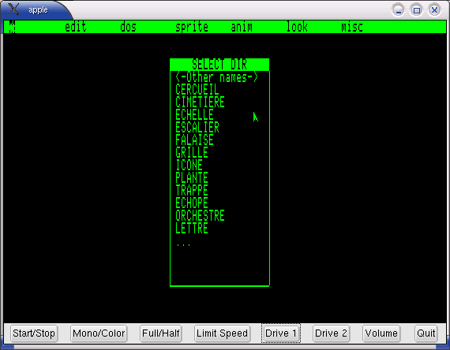Image resolution: width=450 pixels, height=350 pixels.
Task: Open the dos menu
Action: pos(128,27)
